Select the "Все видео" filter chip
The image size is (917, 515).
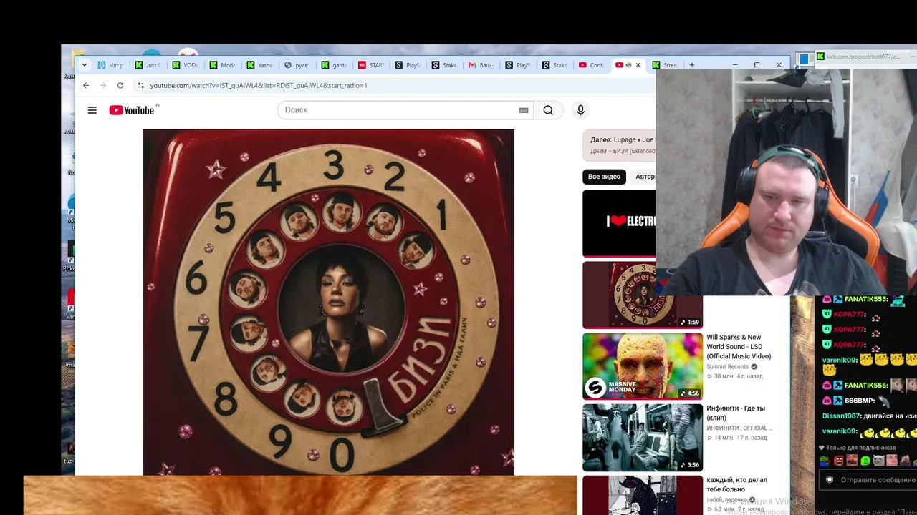604,177
